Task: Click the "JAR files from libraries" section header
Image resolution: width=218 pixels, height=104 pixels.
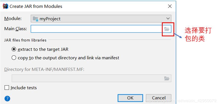Action: point(25,40)
